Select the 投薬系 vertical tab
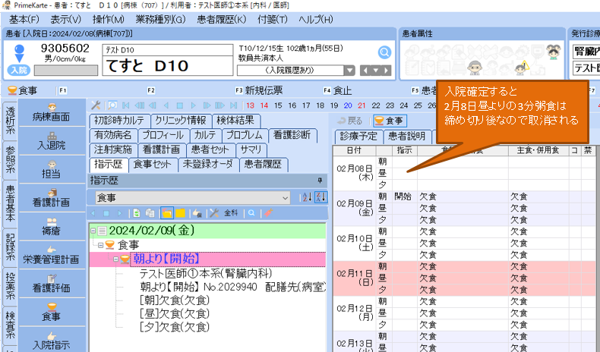 click(10, 286)
